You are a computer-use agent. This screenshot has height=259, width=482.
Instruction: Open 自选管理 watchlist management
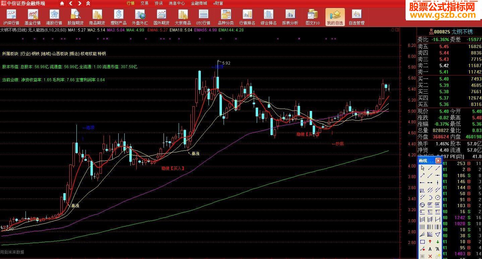click(356, 17)
